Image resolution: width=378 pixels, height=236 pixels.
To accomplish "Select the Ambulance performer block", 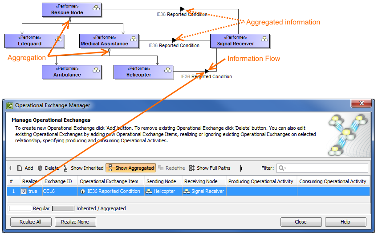I will click(x=72, y=72).
